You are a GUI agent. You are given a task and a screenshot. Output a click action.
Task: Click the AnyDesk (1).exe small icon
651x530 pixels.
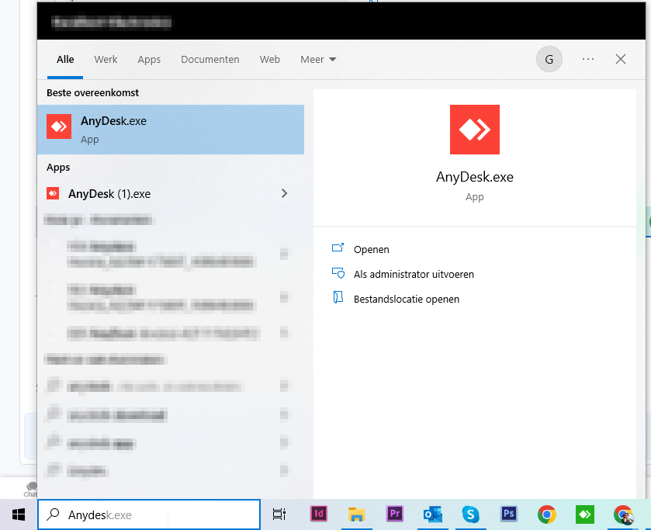53,193
